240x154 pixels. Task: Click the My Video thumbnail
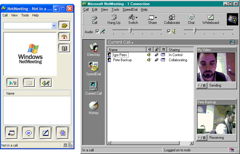click(x=216, y=67)
